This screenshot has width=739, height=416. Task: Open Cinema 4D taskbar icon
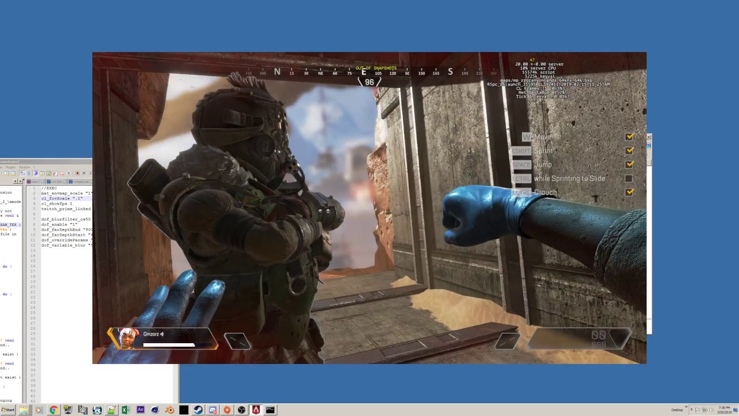coord(155,410)
